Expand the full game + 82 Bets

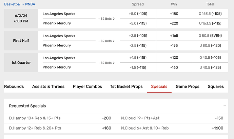tap(106, 19)
